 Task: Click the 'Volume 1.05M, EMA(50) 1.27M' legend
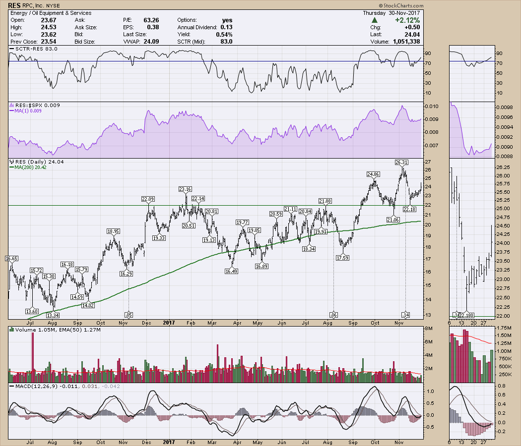tap(58, 330)
